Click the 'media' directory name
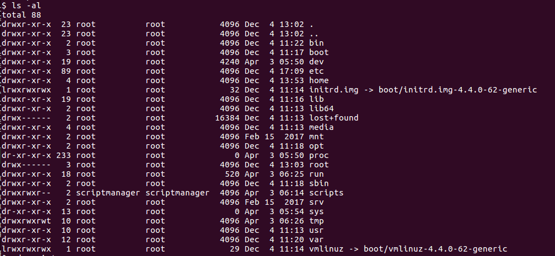555x256 pixels. (x=321, y=127)
